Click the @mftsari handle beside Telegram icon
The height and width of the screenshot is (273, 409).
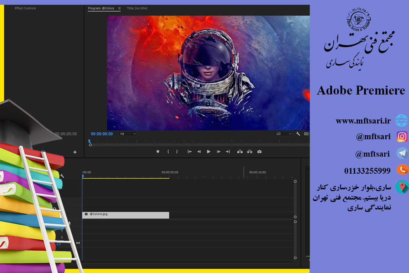coord(373,154)
